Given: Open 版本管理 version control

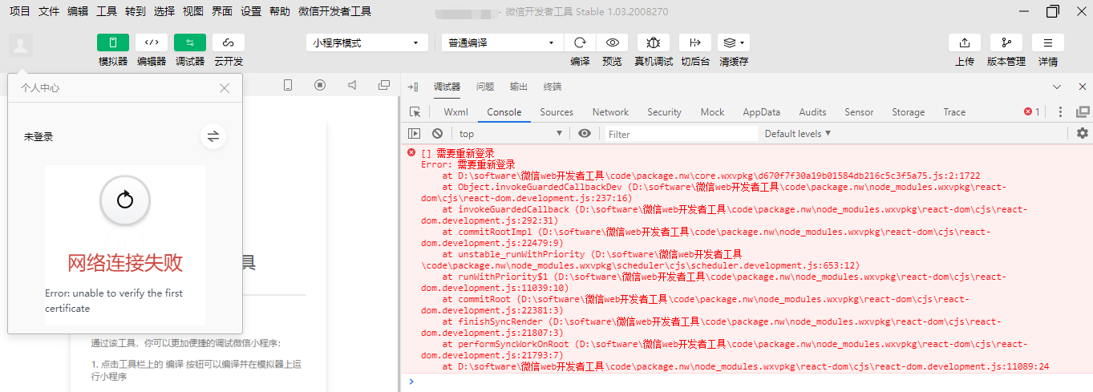Looking at the screenshot, I should (1006, 42).
